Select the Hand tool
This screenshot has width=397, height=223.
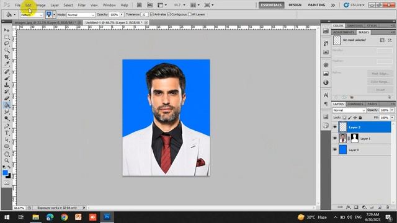click(7, 154)
